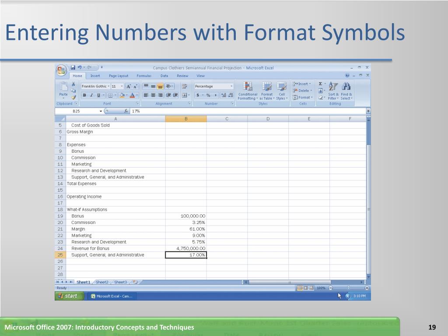Open the Percentage number format dropdown

click(x=231, y=86)
